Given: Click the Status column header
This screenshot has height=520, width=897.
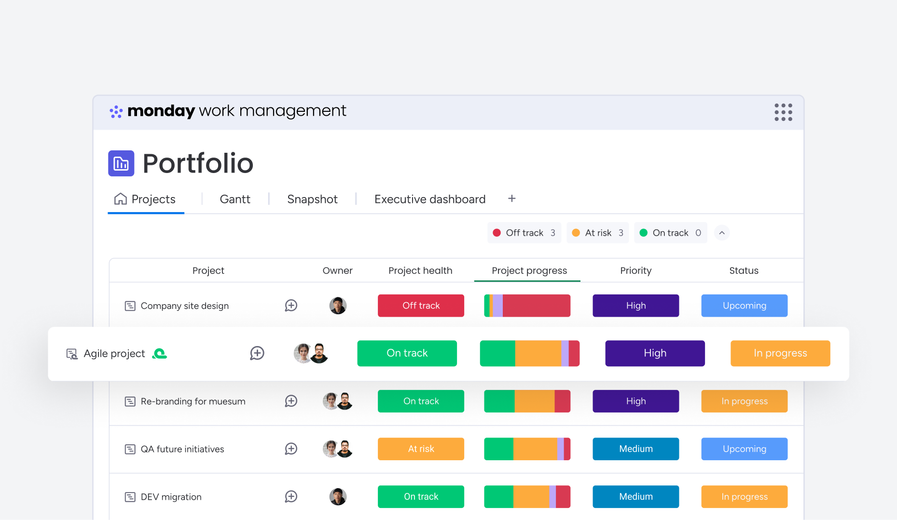Looking at the screenshot, I should click(744, 270).
